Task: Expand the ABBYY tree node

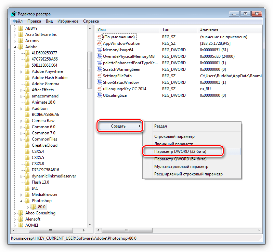Action: click(15, 28)
